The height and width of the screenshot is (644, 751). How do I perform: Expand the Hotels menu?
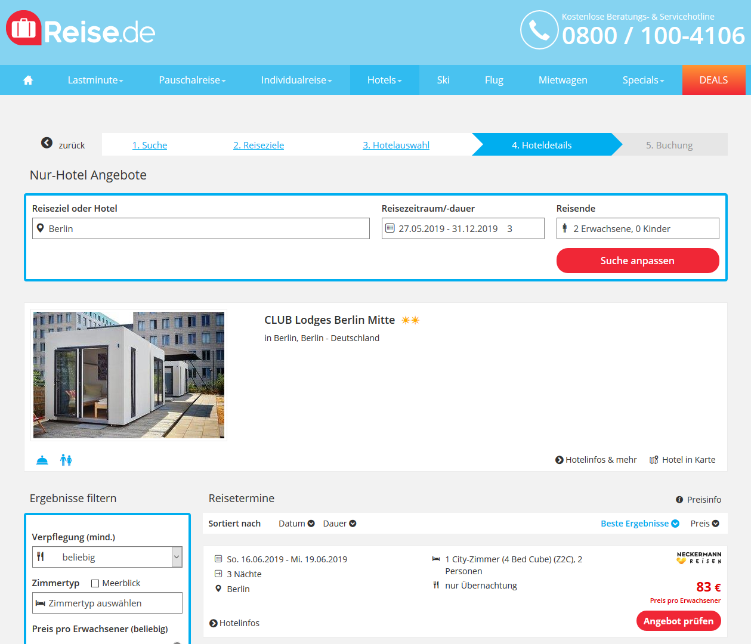click(x=385, y=80)
